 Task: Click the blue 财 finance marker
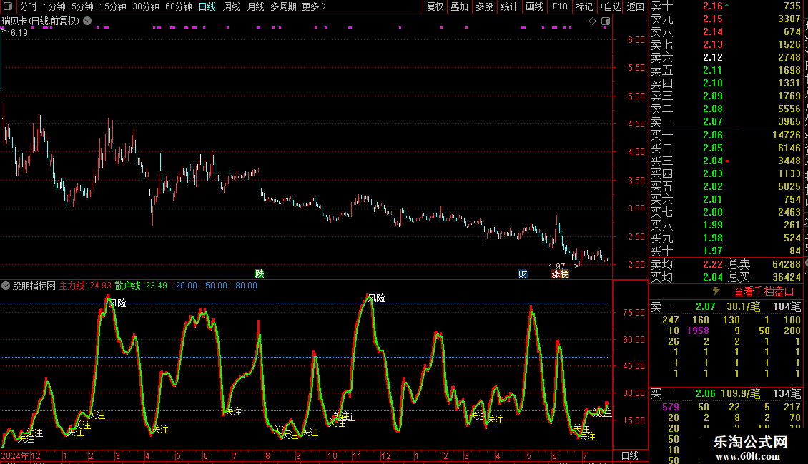pos(523,273)
